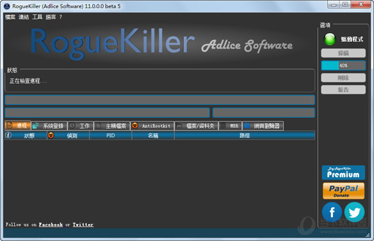
Task: Open the 工具 menu
Action: [x=37, y=17]
